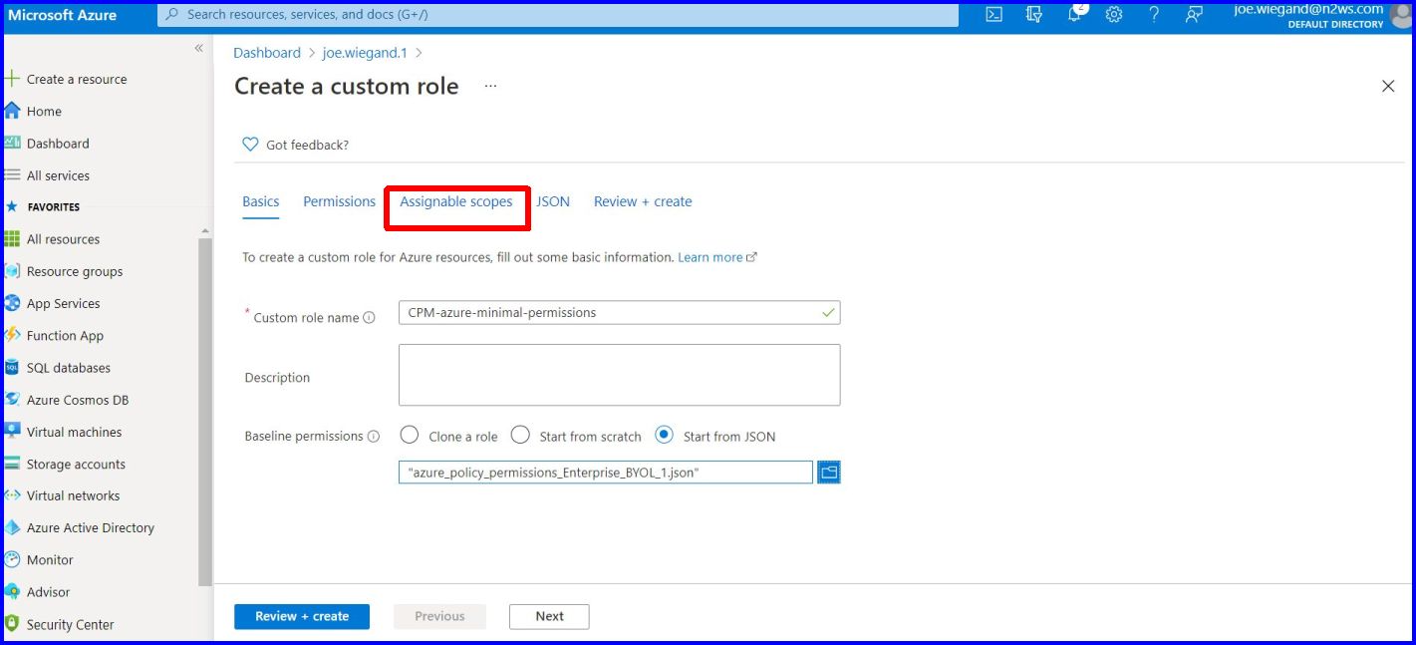Go to the Review + create tab
This screenshot has width=1416, height=645.
point(643,201)
